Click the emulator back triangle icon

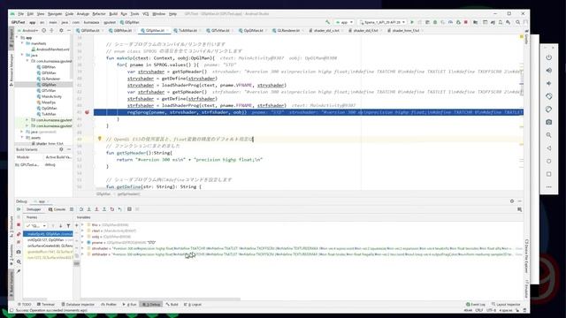click(x=548, y=148)
